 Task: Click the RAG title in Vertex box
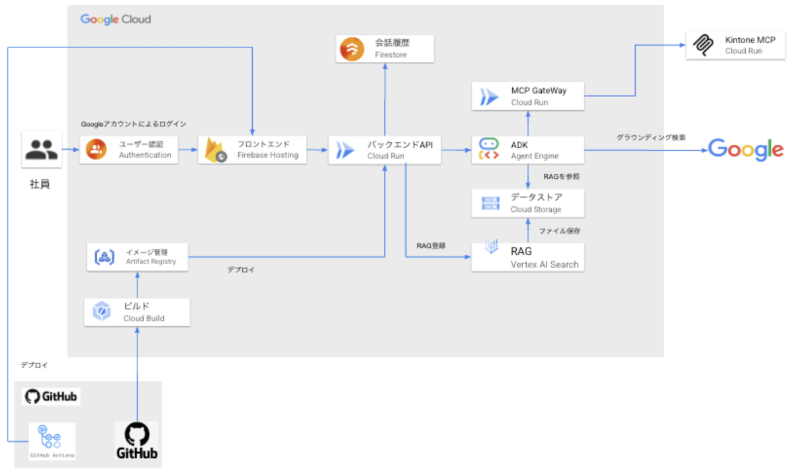click(521, 251)
